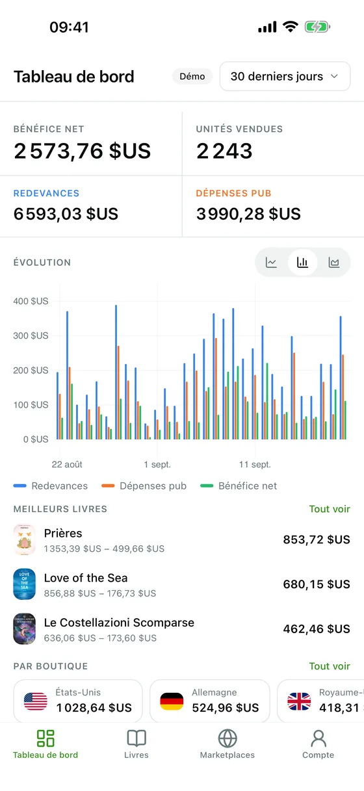Image resolution: width=364 pixels, height=791 pixels.
Task: Click the 1 353,39 $US – 499,66 $US subtitle
Action: click(104, 549)
